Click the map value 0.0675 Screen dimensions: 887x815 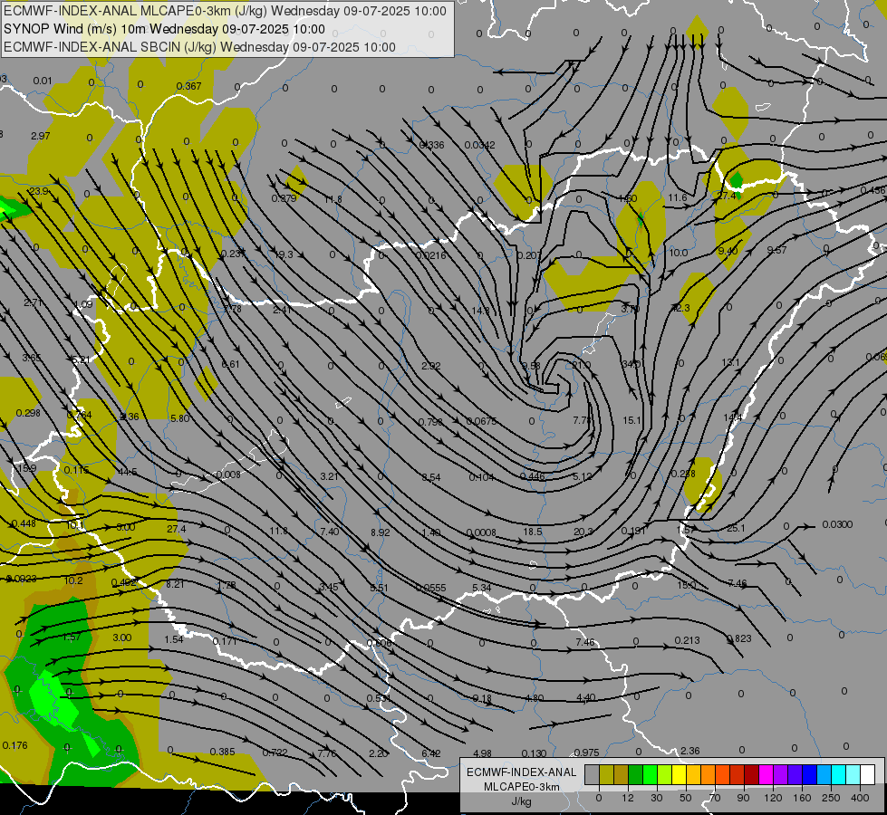(x=481, y=421)
